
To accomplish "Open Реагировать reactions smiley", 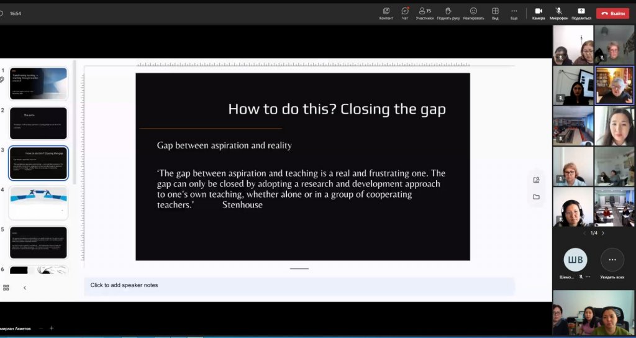I will 473,11.
